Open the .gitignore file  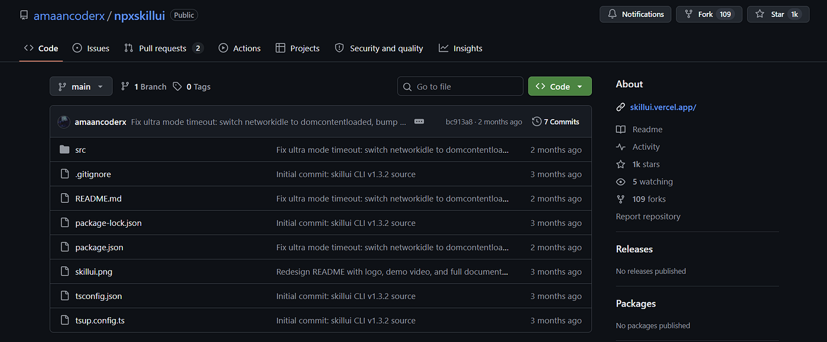93,174
